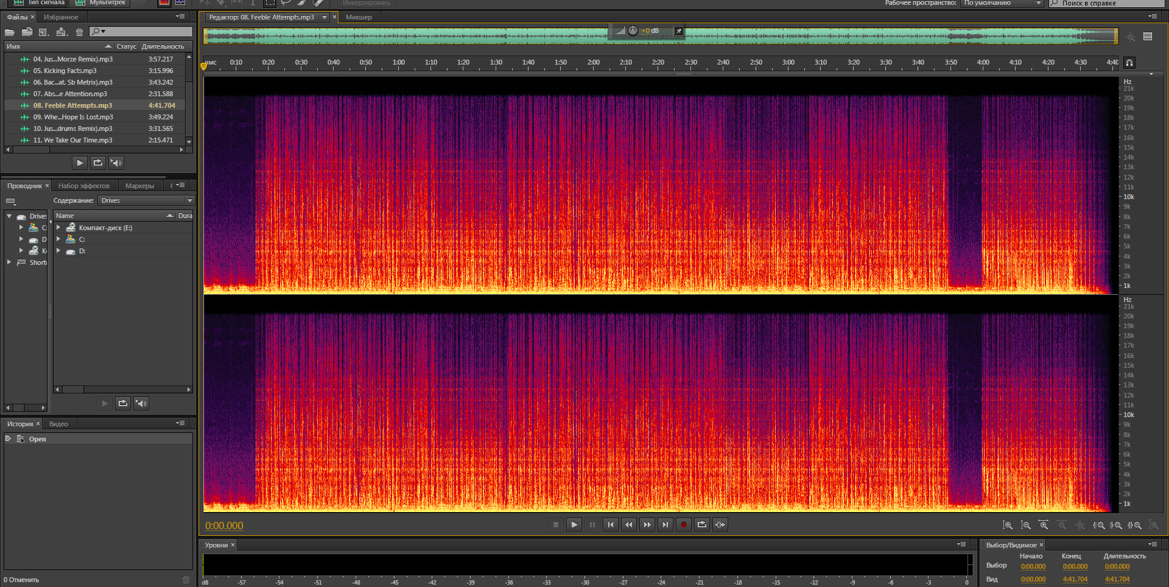Open Files panel options menu
This screenshot has width=1169, height=587.
[180, 16]
